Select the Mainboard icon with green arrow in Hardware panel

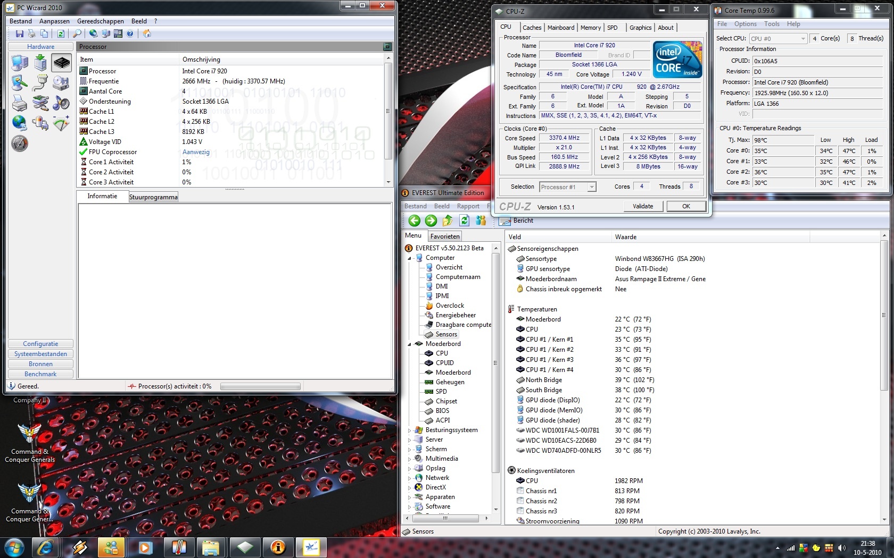(40, 63)
